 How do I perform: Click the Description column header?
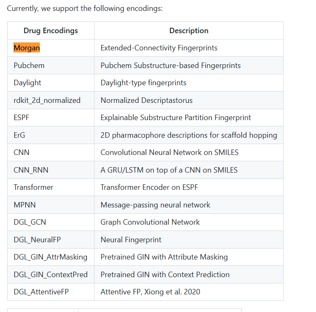coord(189,31)
